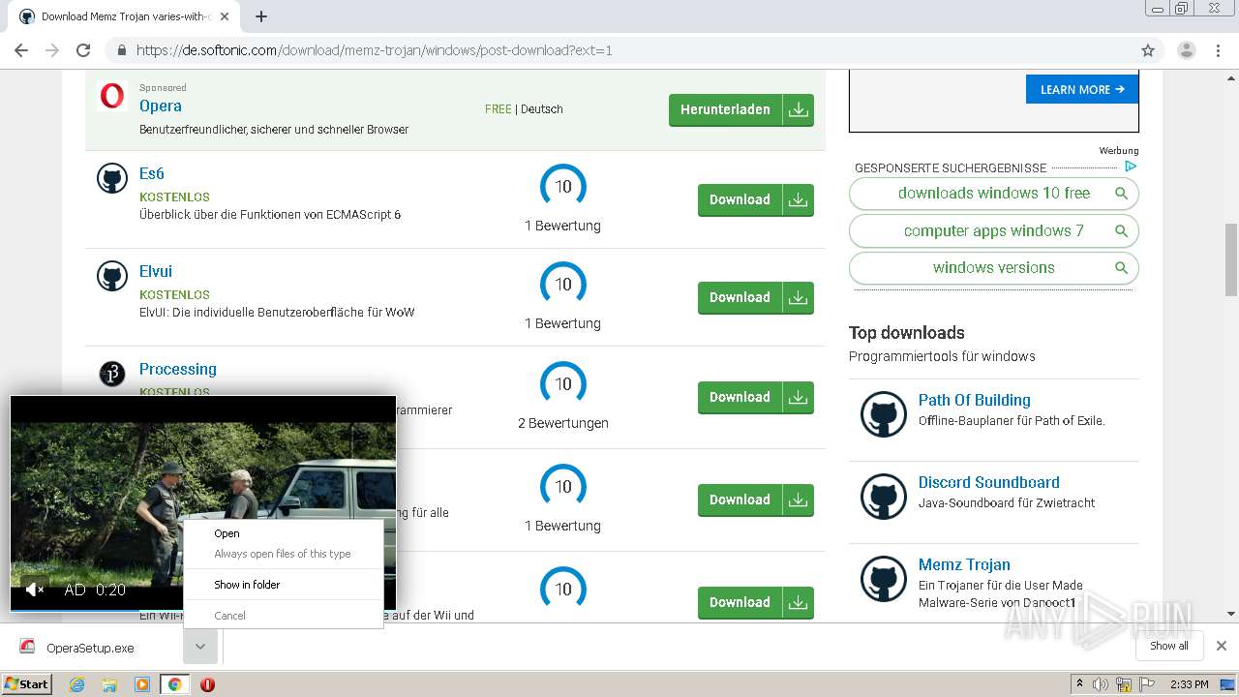Click Es6 GitHub icon
1239x697 pixels.
[112, 178]
